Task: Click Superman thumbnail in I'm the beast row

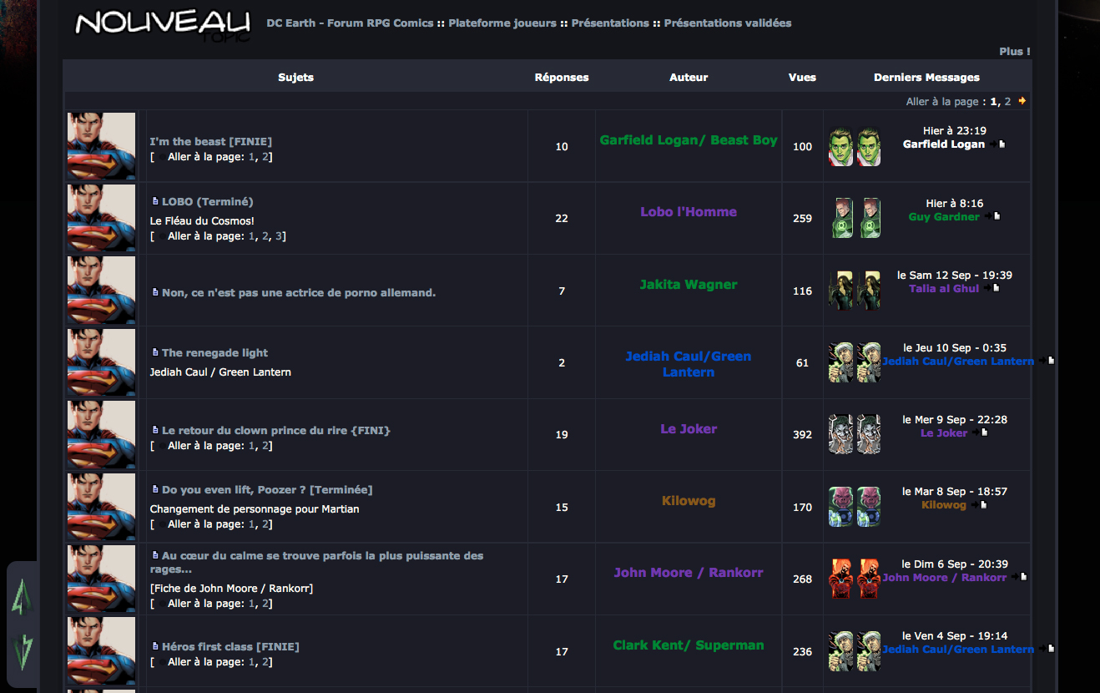Action: [101, 146]
